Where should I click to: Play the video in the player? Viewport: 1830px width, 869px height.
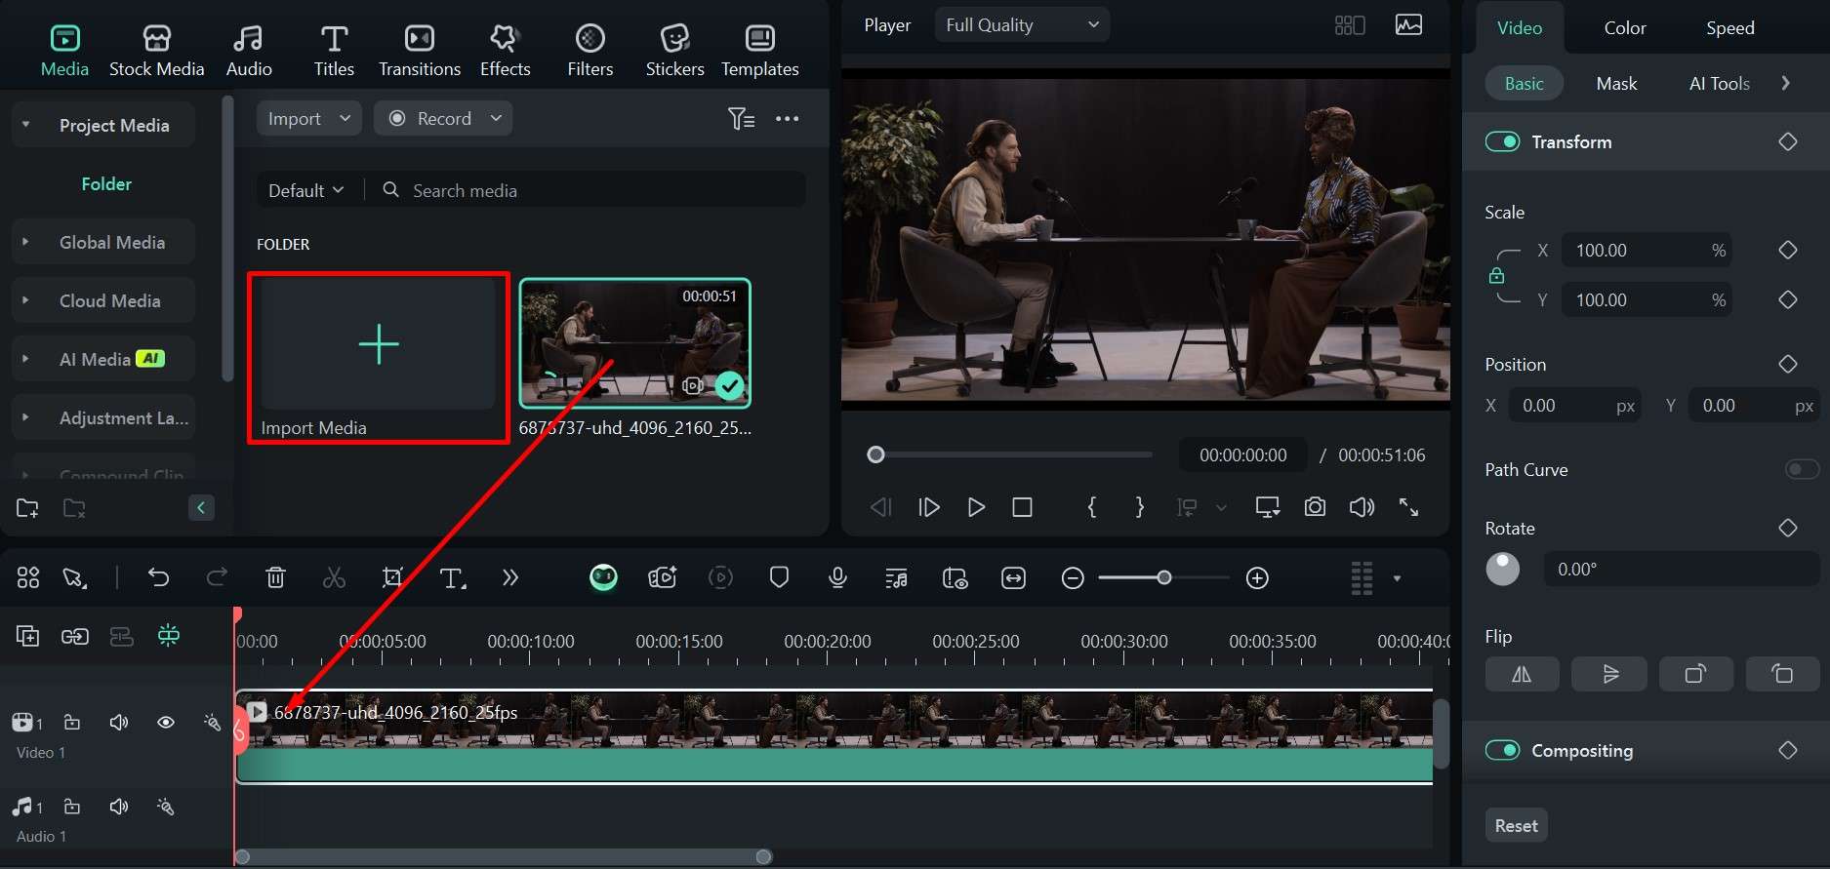coord(975,507)
